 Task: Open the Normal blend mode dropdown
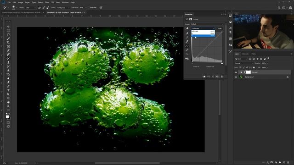pos(244,63)
